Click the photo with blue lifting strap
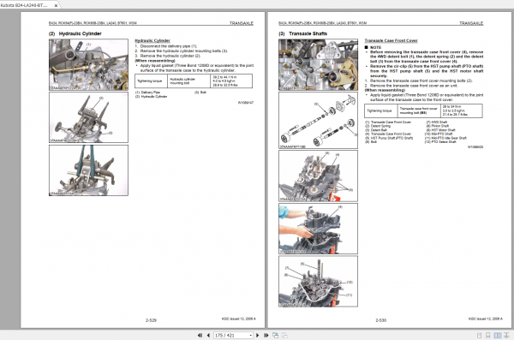514x340 pixels. 88,170
